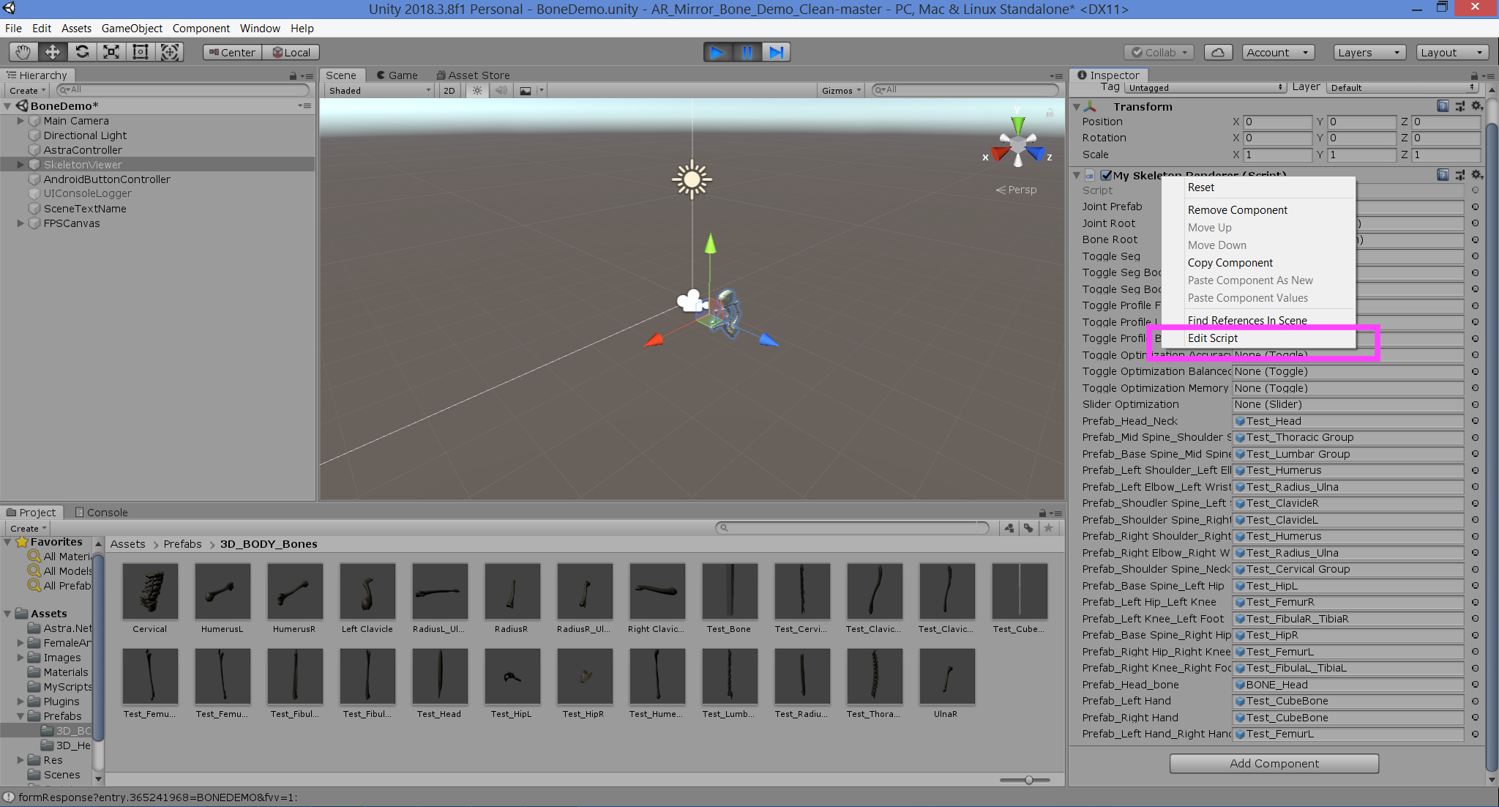Open the Layers dropdown
This screenshot has width=1499, height=807.
coord(1367,52)
